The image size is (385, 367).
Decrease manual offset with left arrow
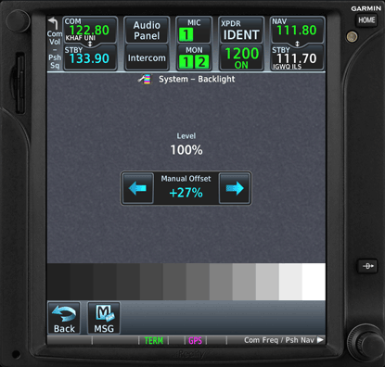pos(138,188)
